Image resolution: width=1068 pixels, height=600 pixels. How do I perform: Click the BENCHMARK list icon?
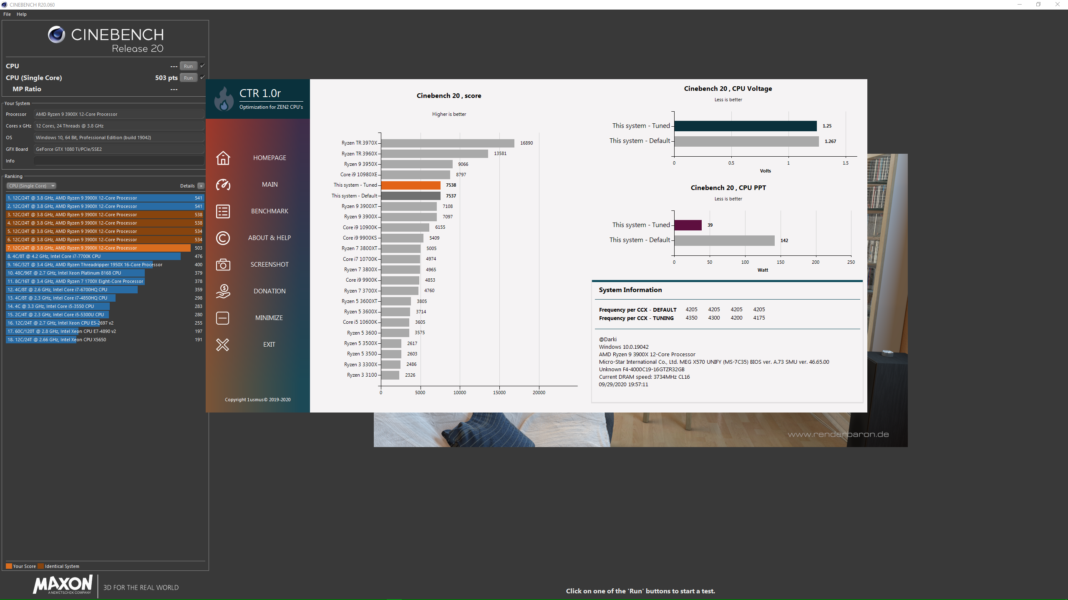coord(223,211)
